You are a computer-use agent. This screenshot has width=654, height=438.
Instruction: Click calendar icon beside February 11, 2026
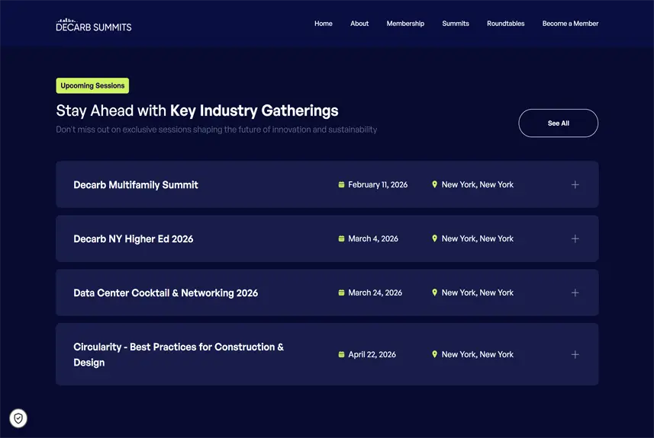[x=341, y=184]
